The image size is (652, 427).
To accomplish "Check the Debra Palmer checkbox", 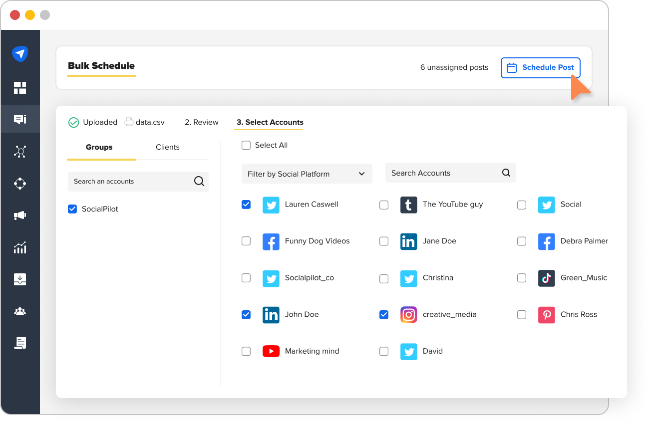I will coord(522,241).
